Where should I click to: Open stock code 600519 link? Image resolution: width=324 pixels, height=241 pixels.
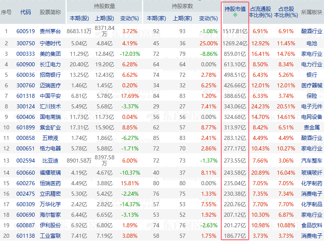pos(25,32)
